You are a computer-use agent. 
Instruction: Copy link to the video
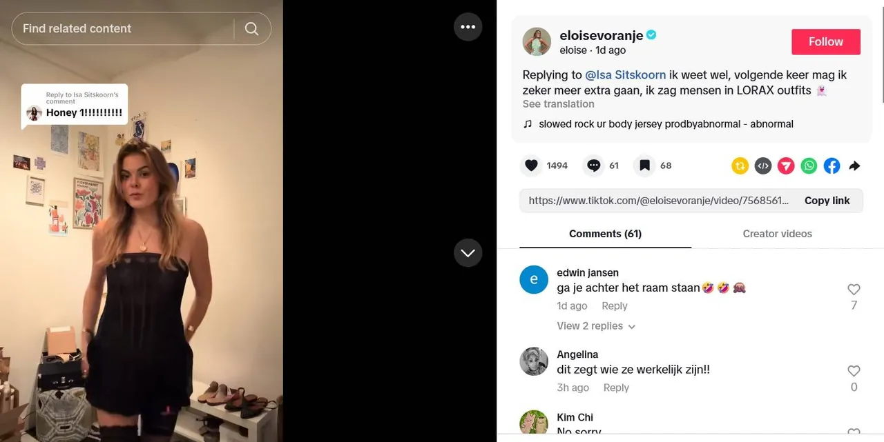[x=827, y=201]
